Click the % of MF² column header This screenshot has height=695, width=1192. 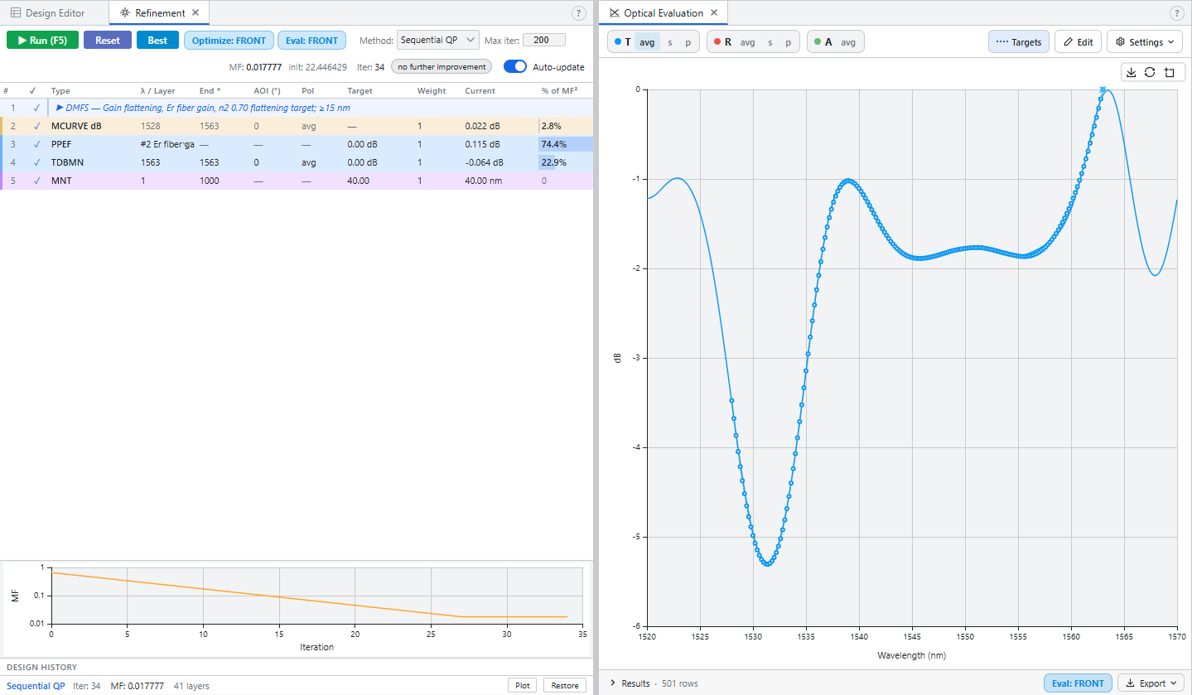559,91
